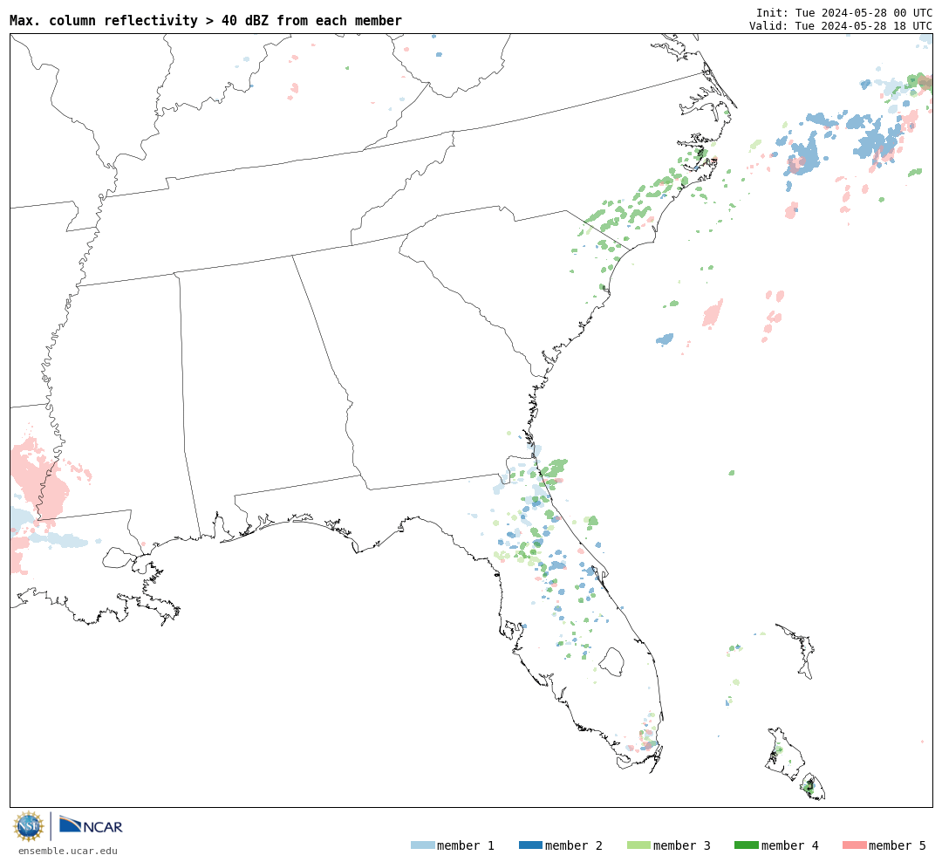Select the 'member 2' legend label

574,845
